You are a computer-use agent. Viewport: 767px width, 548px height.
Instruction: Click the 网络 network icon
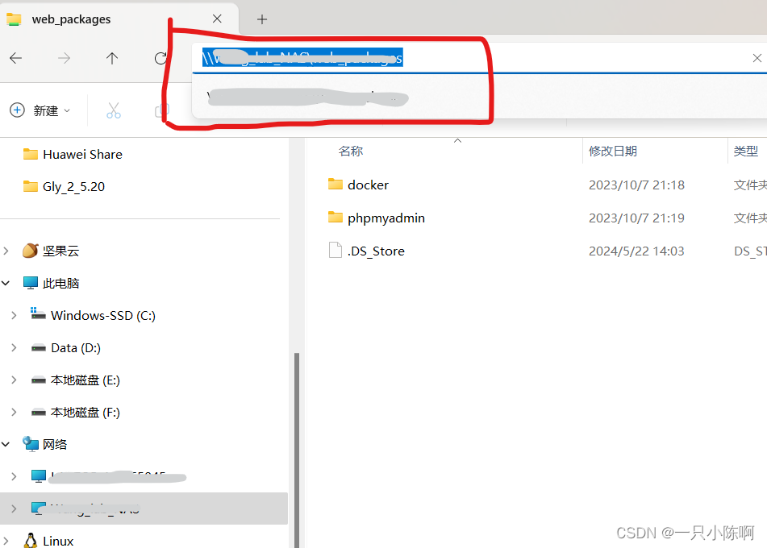pyautogui.click(x=31, y=444)
